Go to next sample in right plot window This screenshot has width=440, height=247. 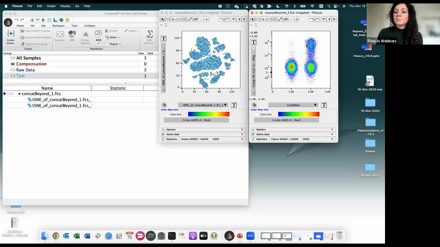(x=334, y=19)
